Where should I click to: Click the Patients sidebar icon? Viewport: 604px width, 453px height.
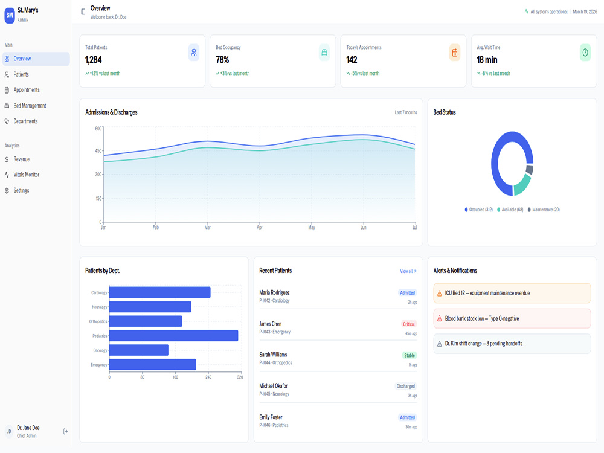[x=7, y=75]
